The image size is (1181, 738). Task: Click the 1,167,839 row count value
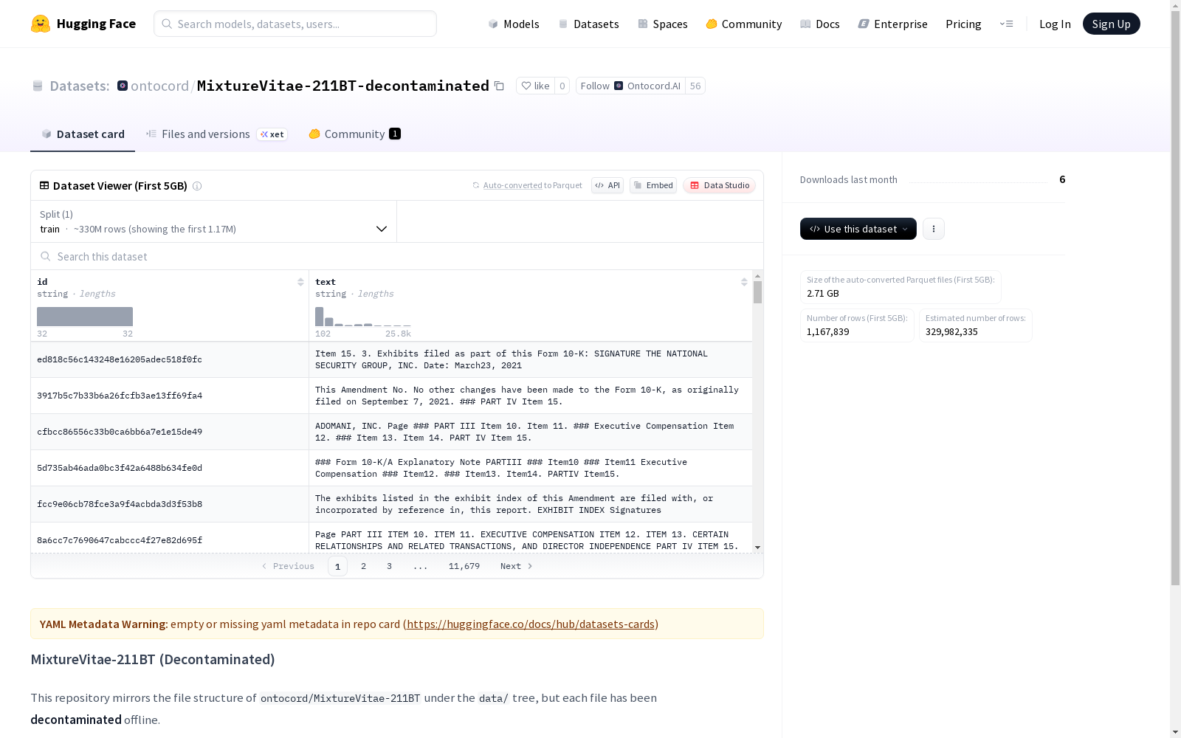pos(828,332)
